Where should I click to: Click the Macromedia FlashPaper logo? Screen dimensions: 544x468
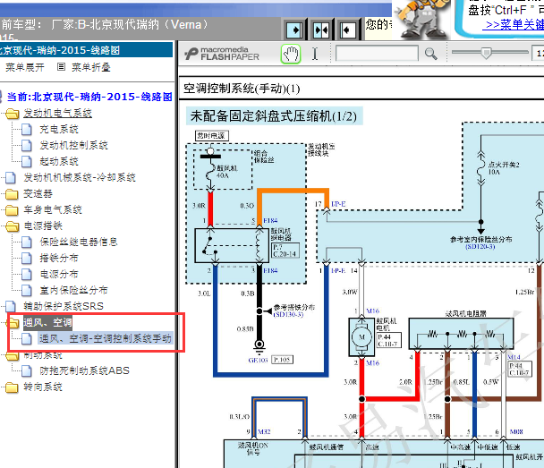pos(222,54)
